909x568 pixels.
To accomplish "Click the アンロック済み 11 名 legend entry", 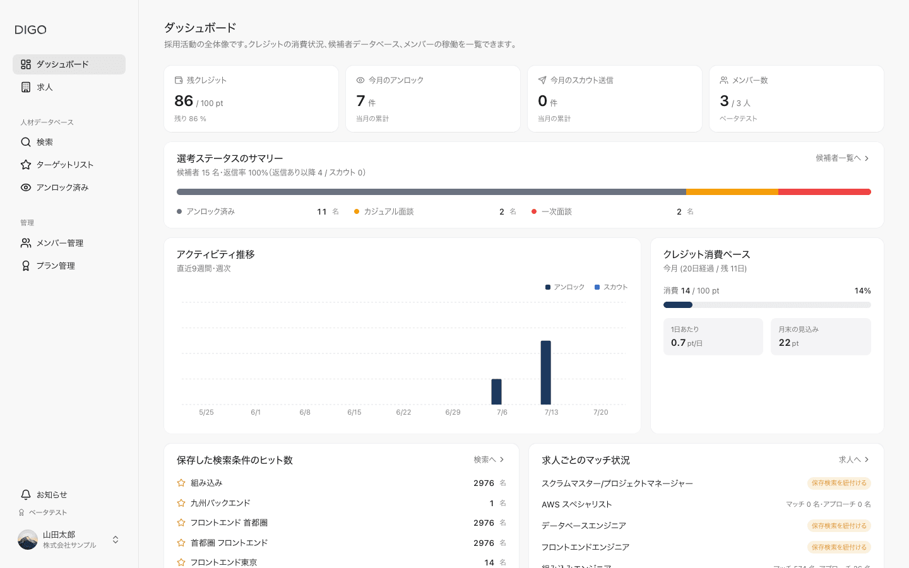I will (x=258, y=211).
